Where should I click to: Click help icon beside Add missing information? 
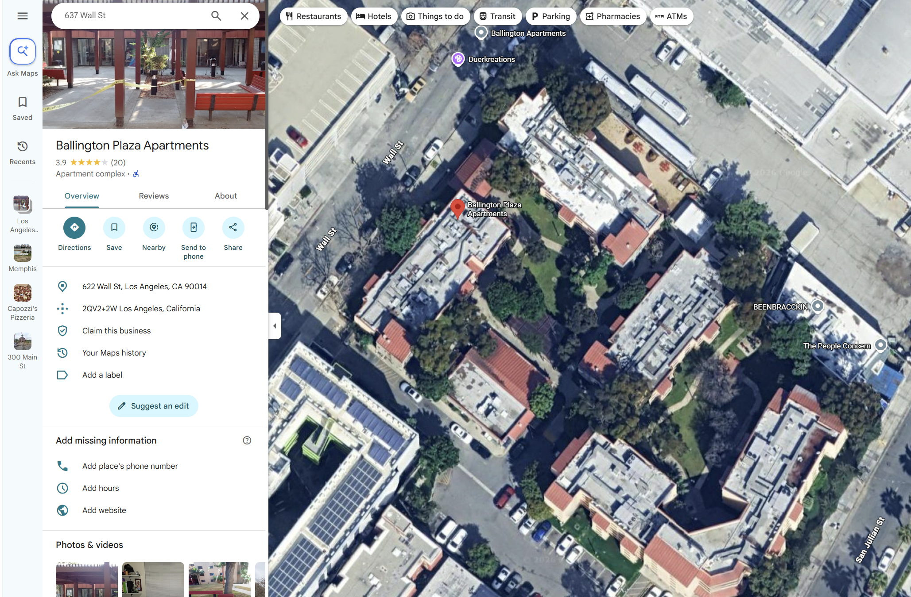[x=247, y=440]
